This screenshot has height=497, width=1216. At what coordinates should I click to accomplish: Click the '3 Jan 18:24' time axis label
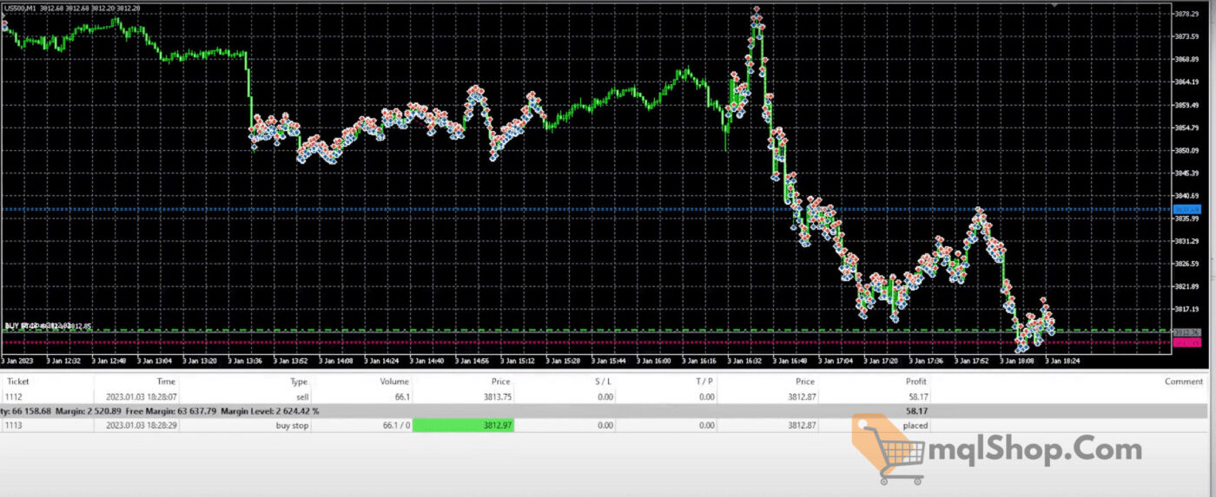click(1063, 360)
